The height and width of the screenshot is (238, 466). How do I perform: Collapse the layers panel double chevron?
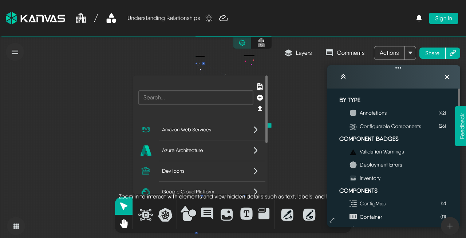[343, 77]
